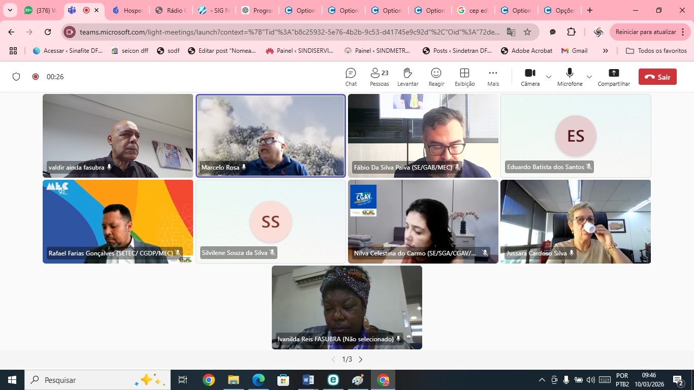This screenshot has width=694, height=390.
Task: Switch to the Hospec browser tab
Action: click(129, 10)
